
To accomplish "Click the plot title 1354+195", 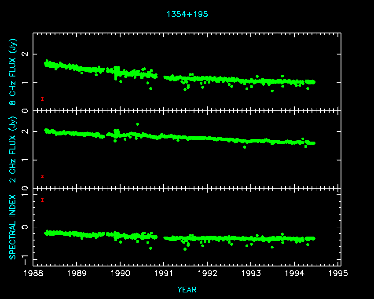I will coord(187,14).
